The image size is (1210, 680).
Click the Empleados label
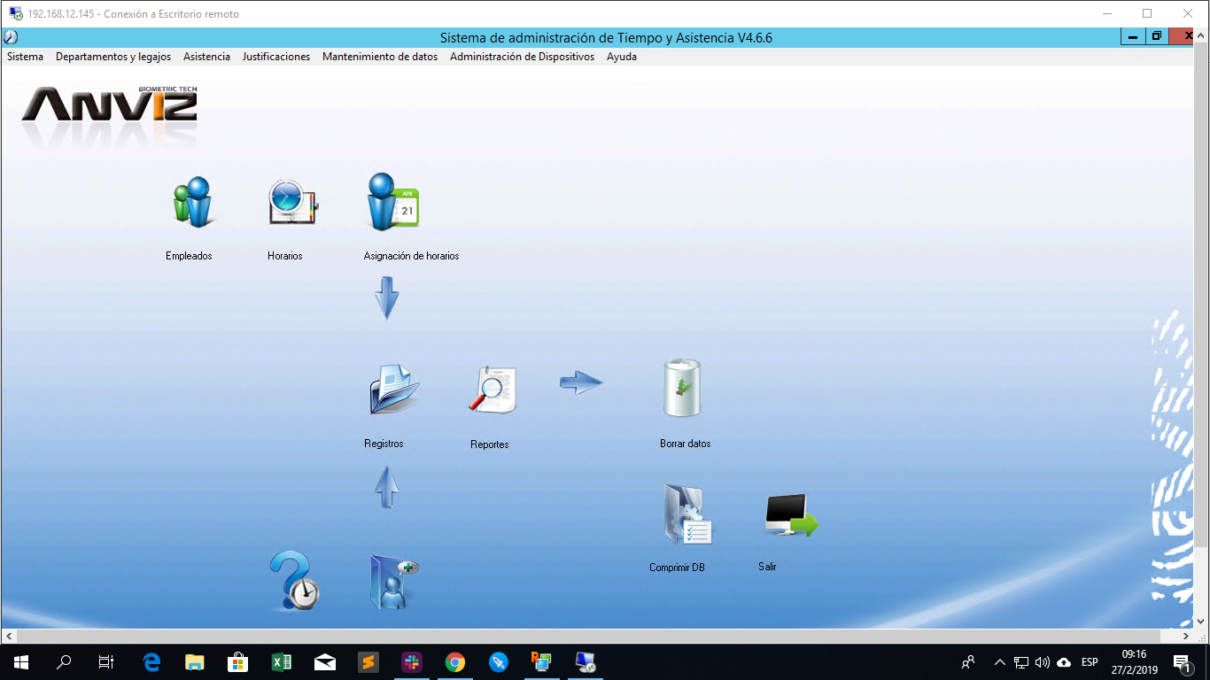click(189, 256)
